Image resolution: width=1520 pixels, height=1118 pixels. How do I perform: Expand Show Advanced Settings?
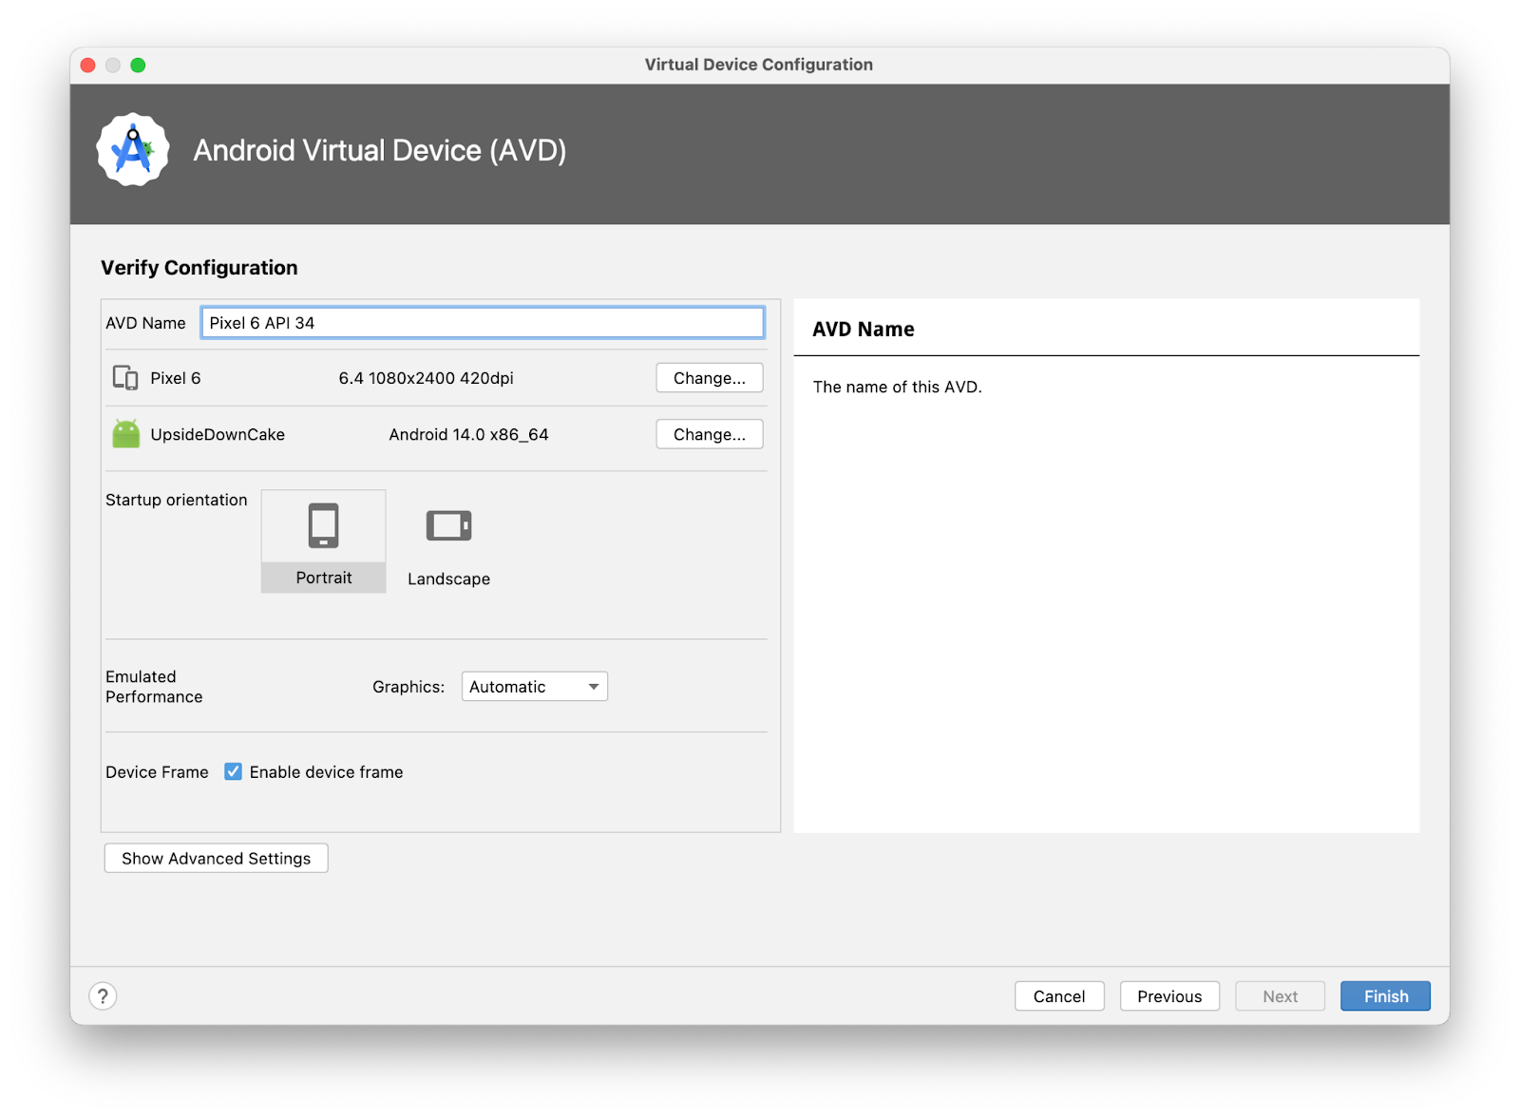point(216,858)
